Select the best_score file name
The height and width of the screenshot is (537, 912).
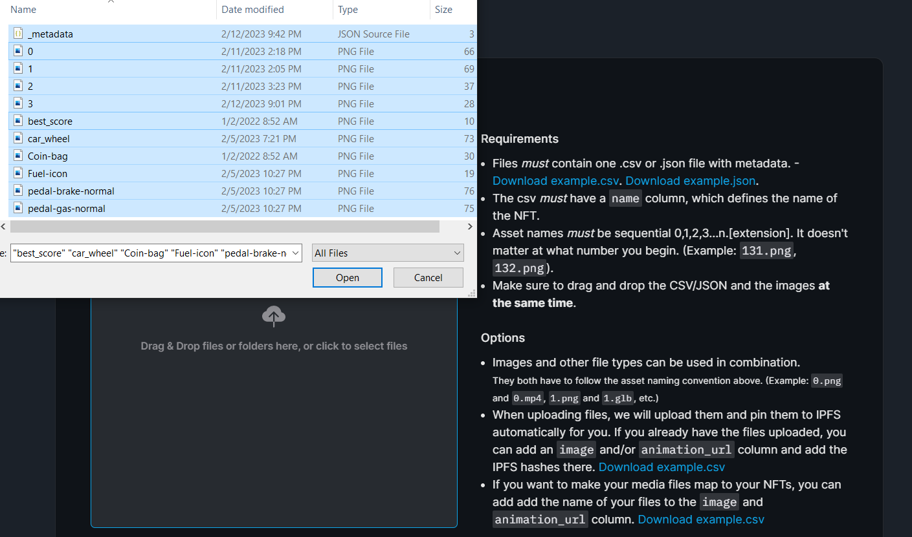coord(50,121)
